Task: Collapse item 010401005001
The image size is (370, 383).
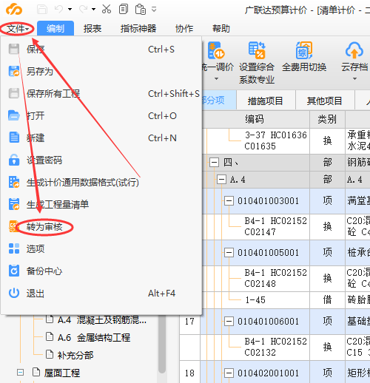Action: coord(229,253)
